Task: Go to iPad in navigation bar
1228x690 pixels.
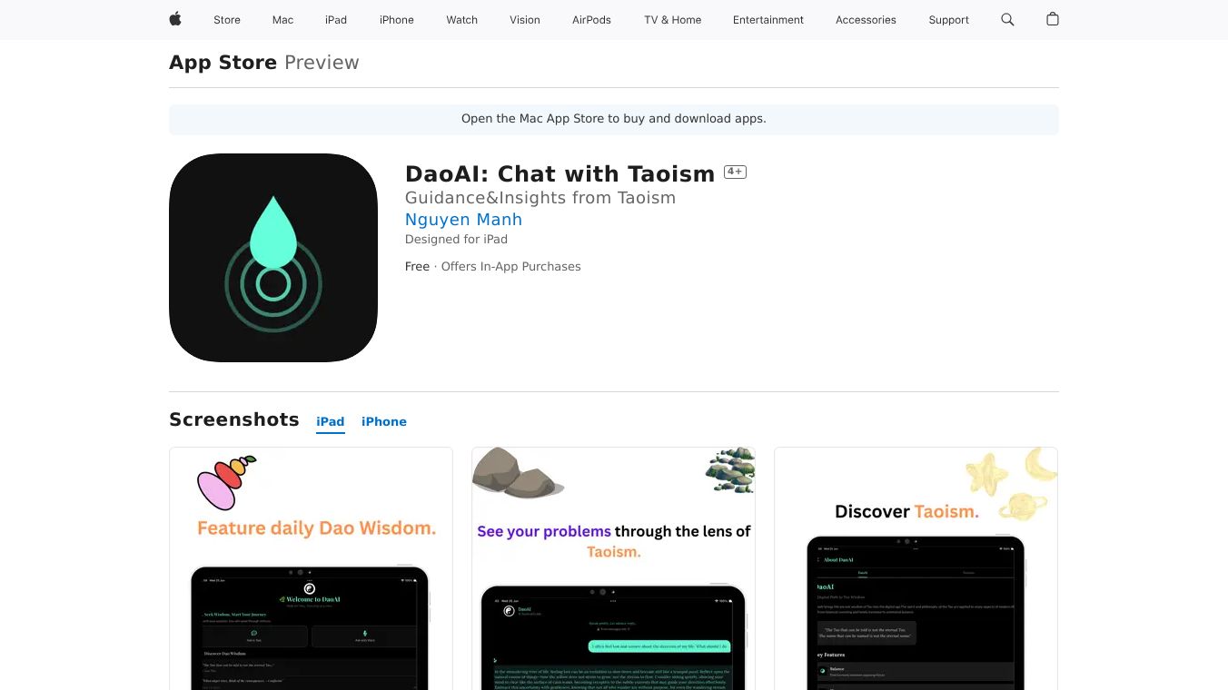Action: (x=336, y=20)
